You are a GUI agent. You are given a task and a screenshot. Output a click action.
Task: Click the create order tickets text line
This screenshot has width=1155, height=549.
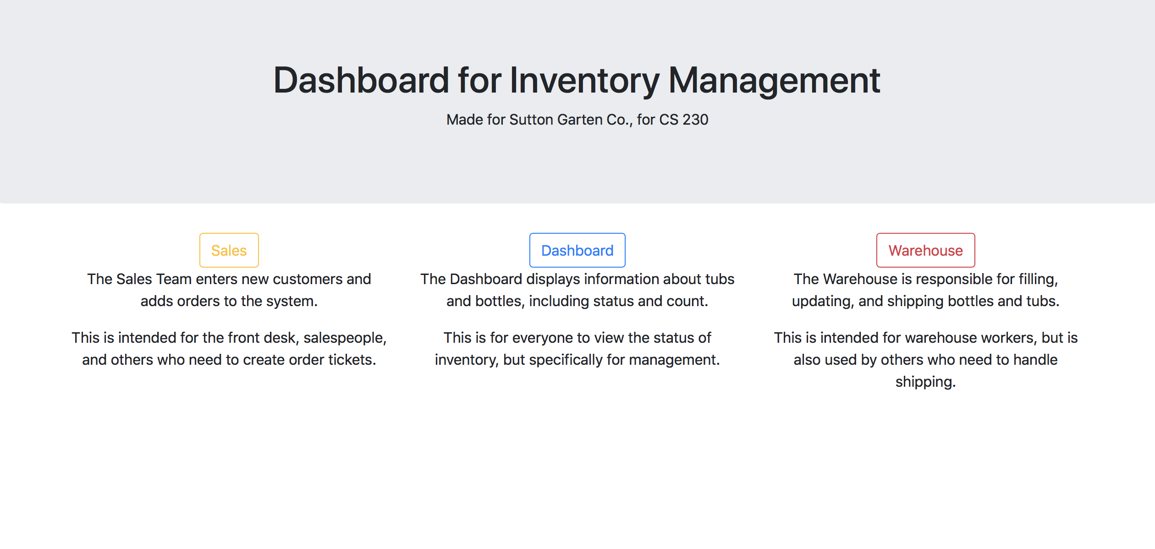click(x=229, y=360)
